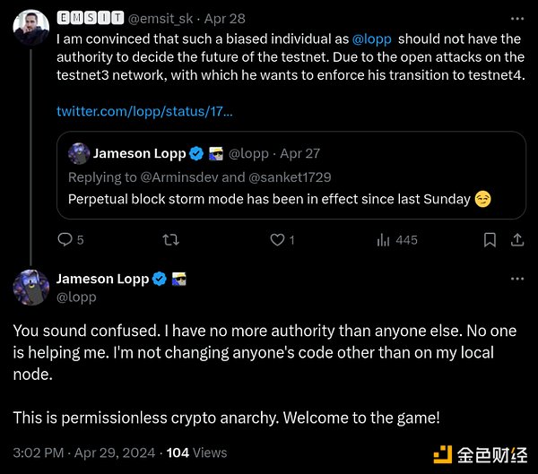The height and width of the screenshot is (474, 538).
Task: Click the retweet icon under the tweet
Action: (169, 239)
